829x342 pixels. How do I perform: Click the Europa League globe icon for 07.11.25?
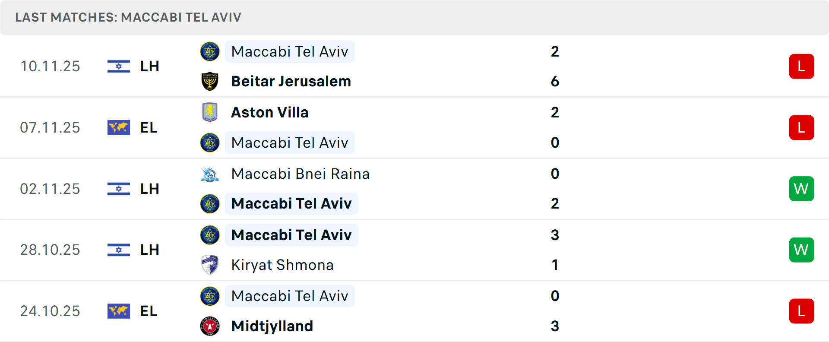(x=118, y=127)
